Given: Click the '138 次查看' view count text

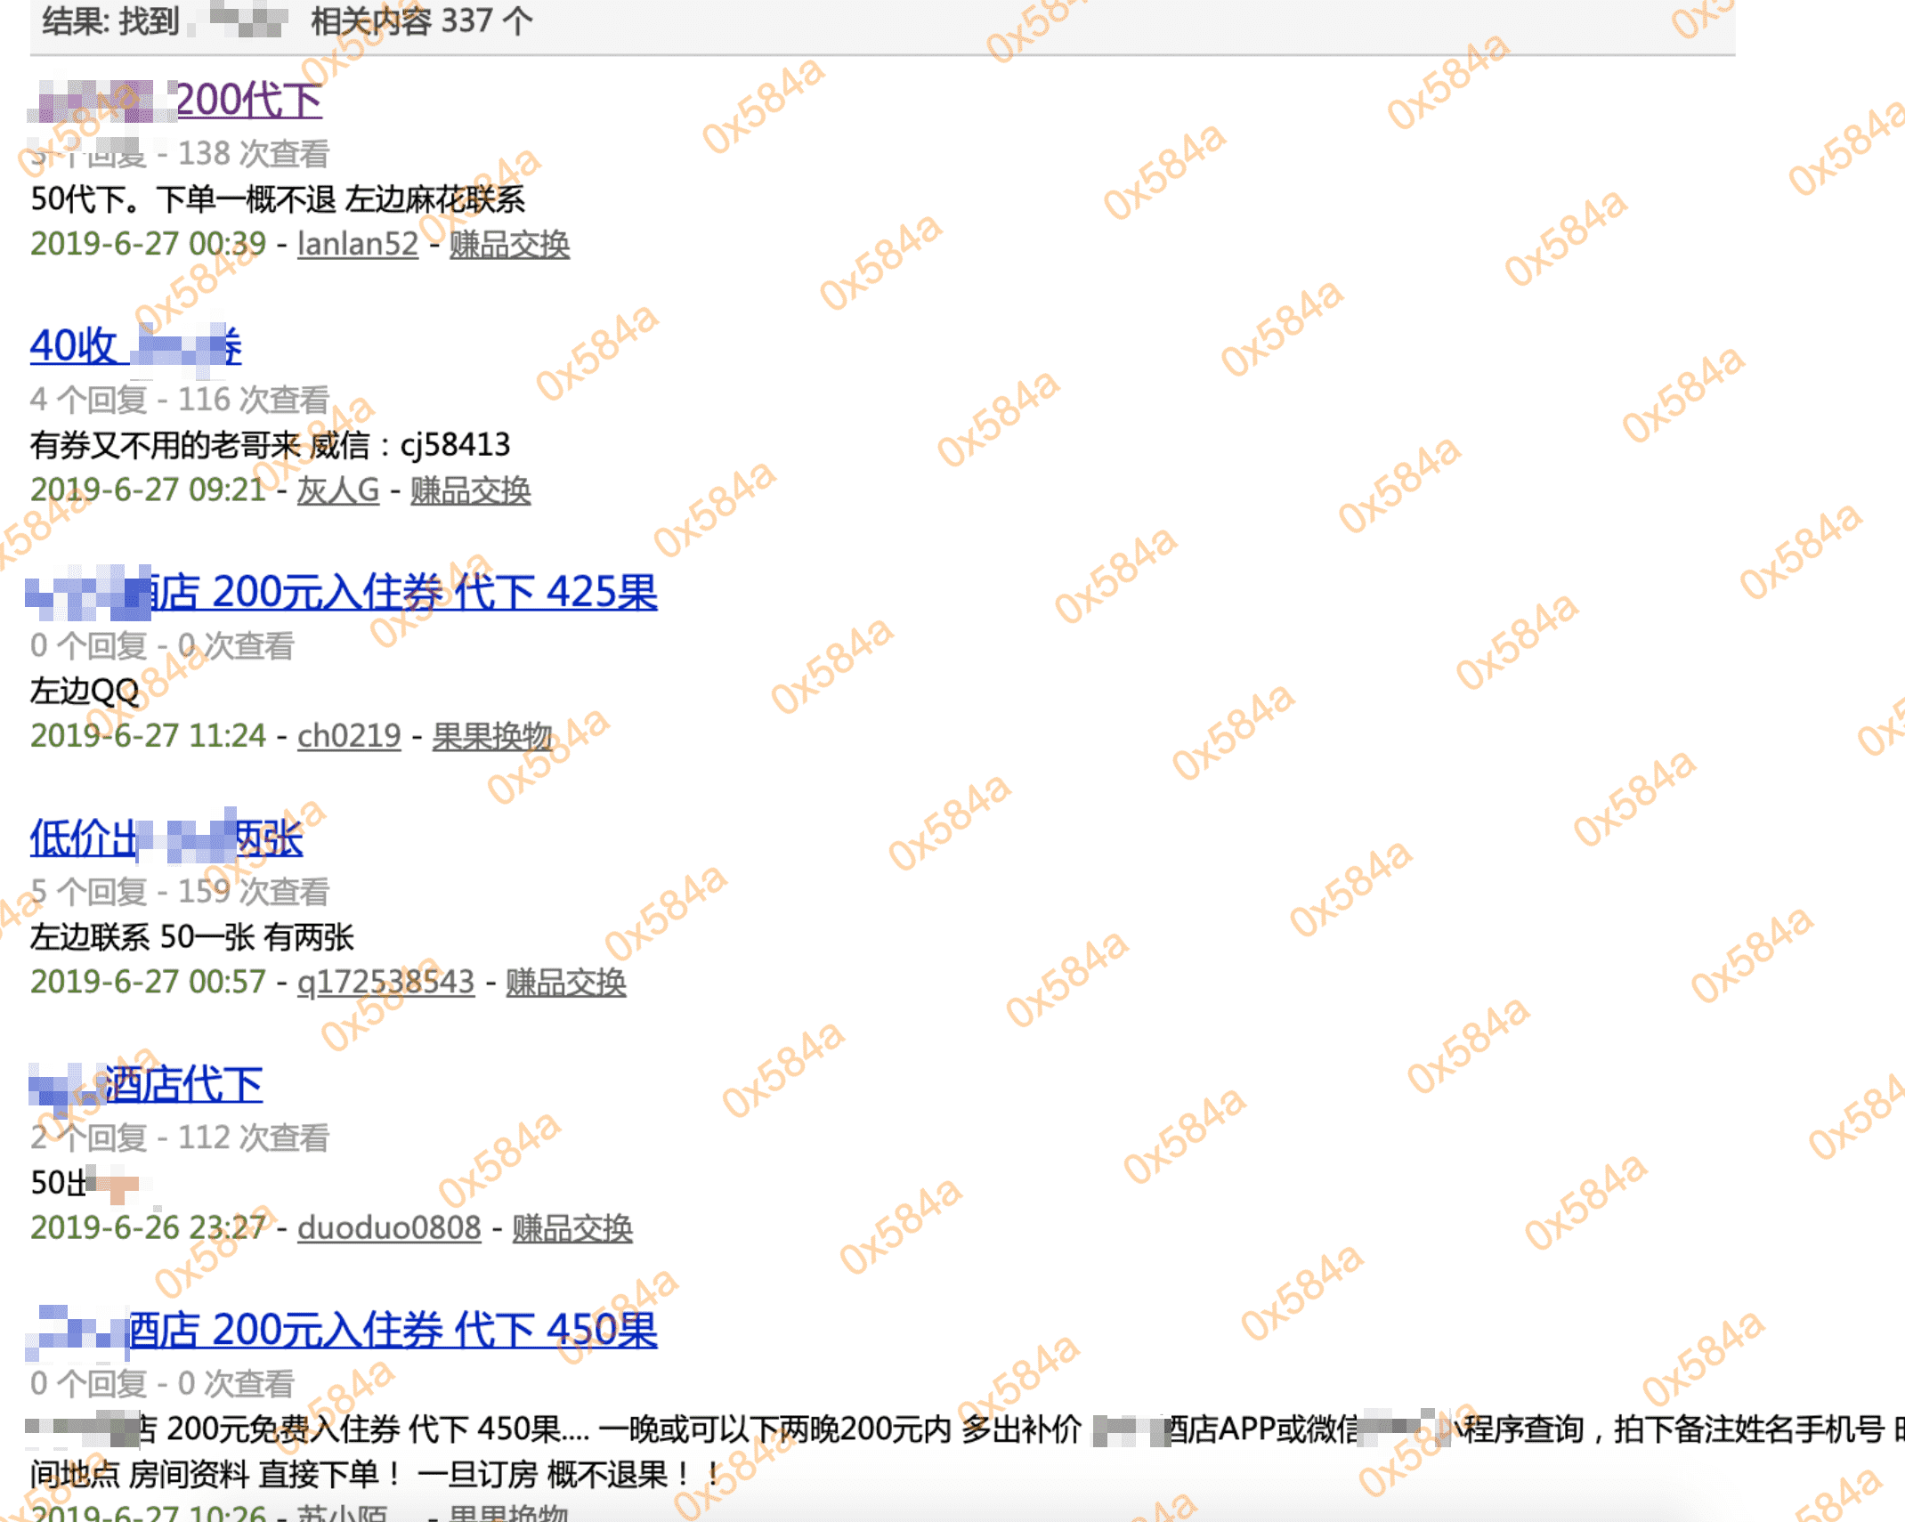Looking at the screenshot, I should click(x=254, y=153).
